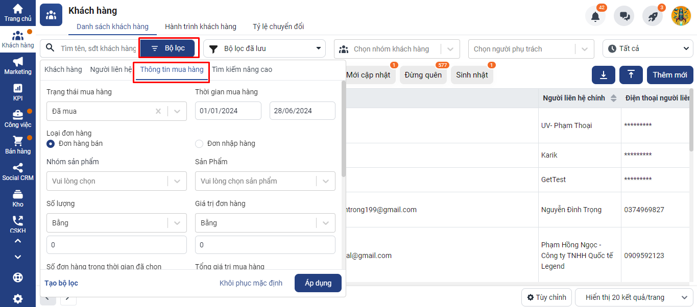Expand the Nhóm sản phẩm dropdown

coord(177,181)
